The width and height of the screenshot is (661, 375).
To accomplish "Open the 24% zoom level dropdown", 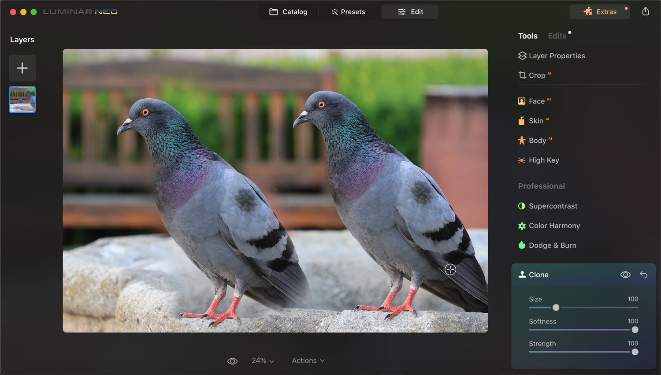I will tap(263, 361).
